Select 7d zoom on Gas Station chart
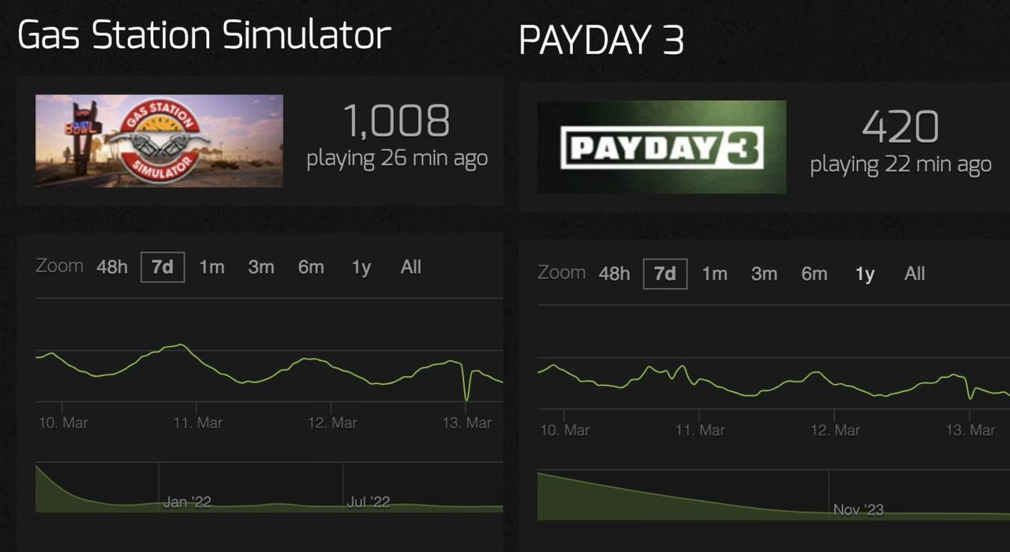This screenshot has width=1010, height=552. [x=163, y=267]
